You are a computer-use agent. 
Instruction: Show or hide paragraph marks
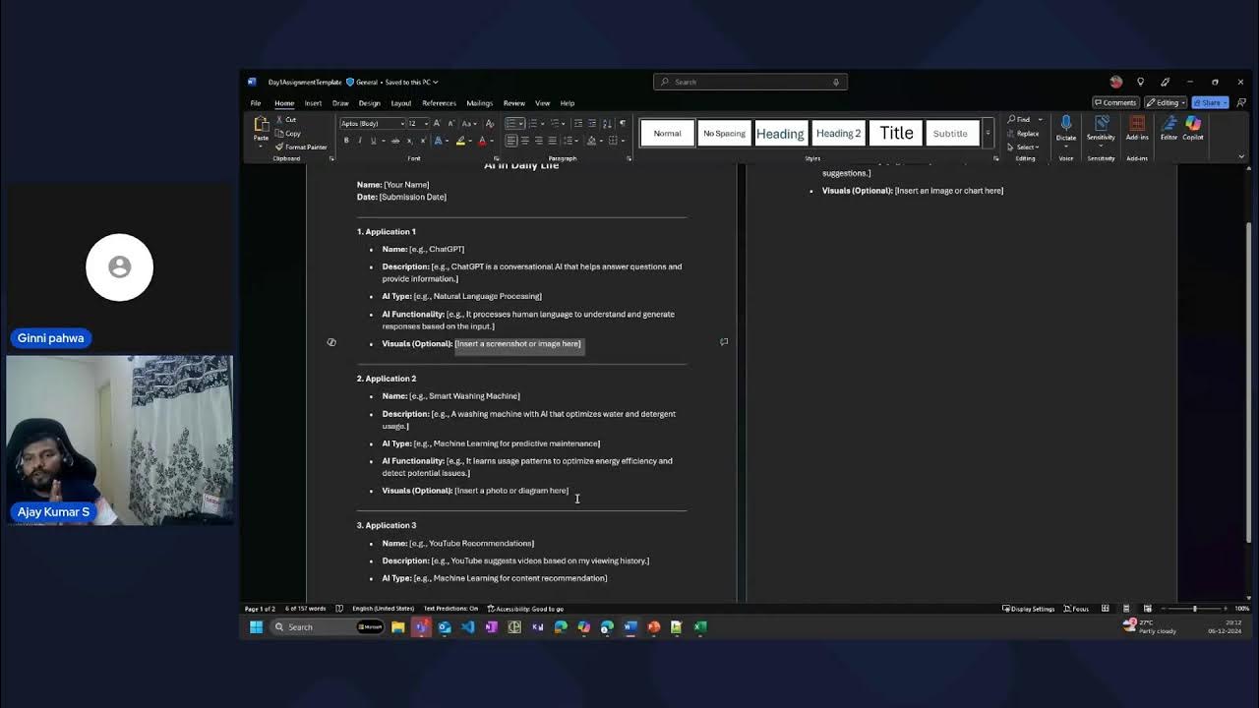(623, 124)
